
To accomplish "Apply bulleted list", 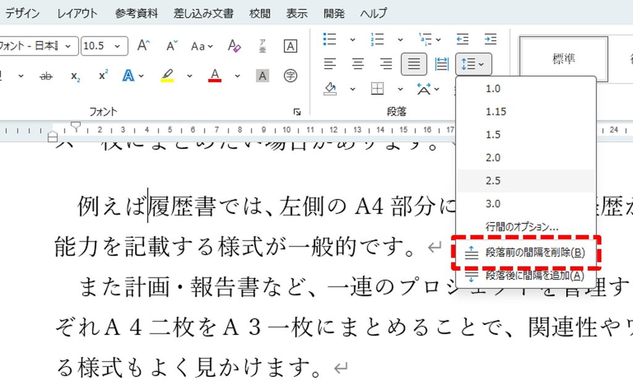I will pyautogui.click(x=330, y=39).
